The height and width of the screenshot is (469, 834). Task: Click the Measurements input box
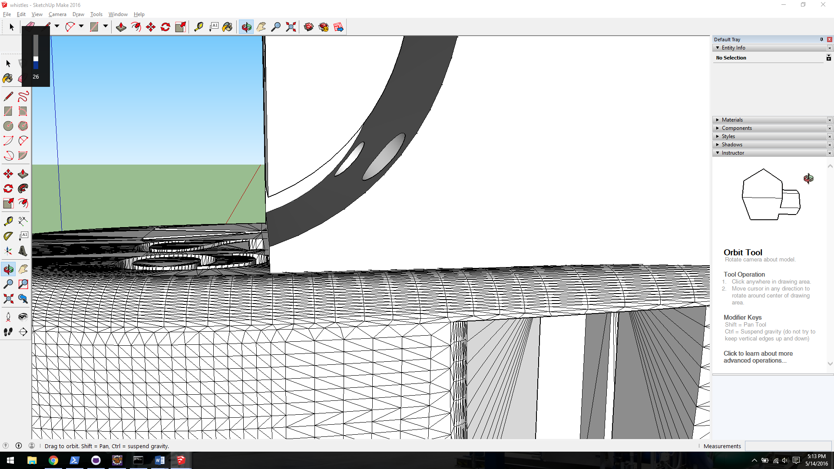tap(788, 446)
